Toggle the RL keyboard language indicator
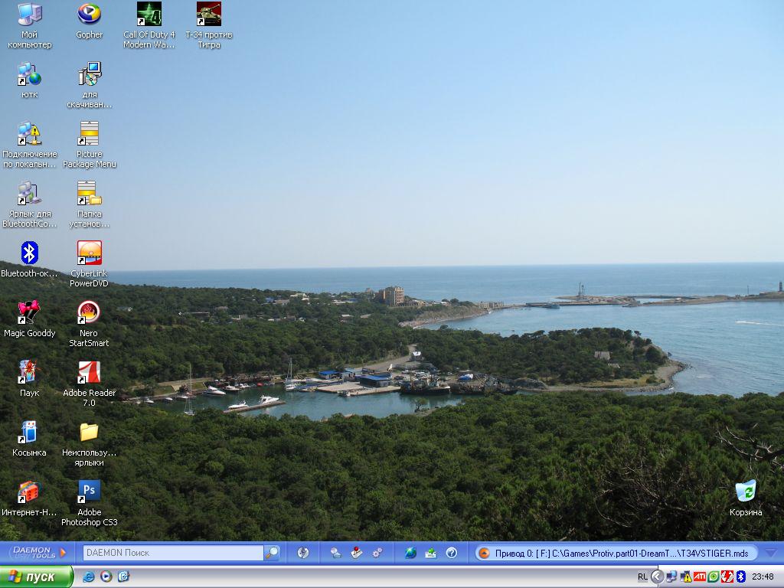Screen dimensions: 784x588 click(642, 577)
